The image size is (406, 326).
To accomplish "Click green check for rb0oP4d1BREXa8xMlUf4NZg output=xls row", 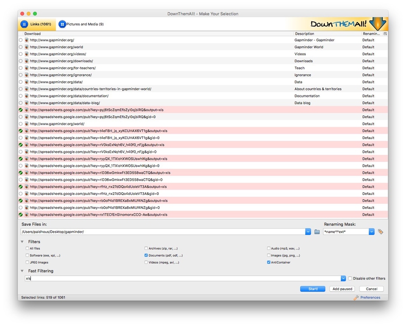I will point(21,201).
